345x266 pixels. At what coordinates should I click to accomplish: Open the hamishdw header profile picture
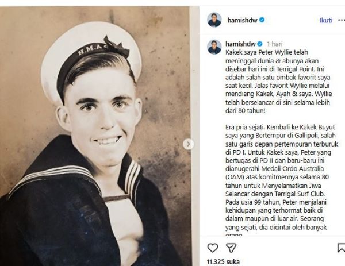point(214,20)
